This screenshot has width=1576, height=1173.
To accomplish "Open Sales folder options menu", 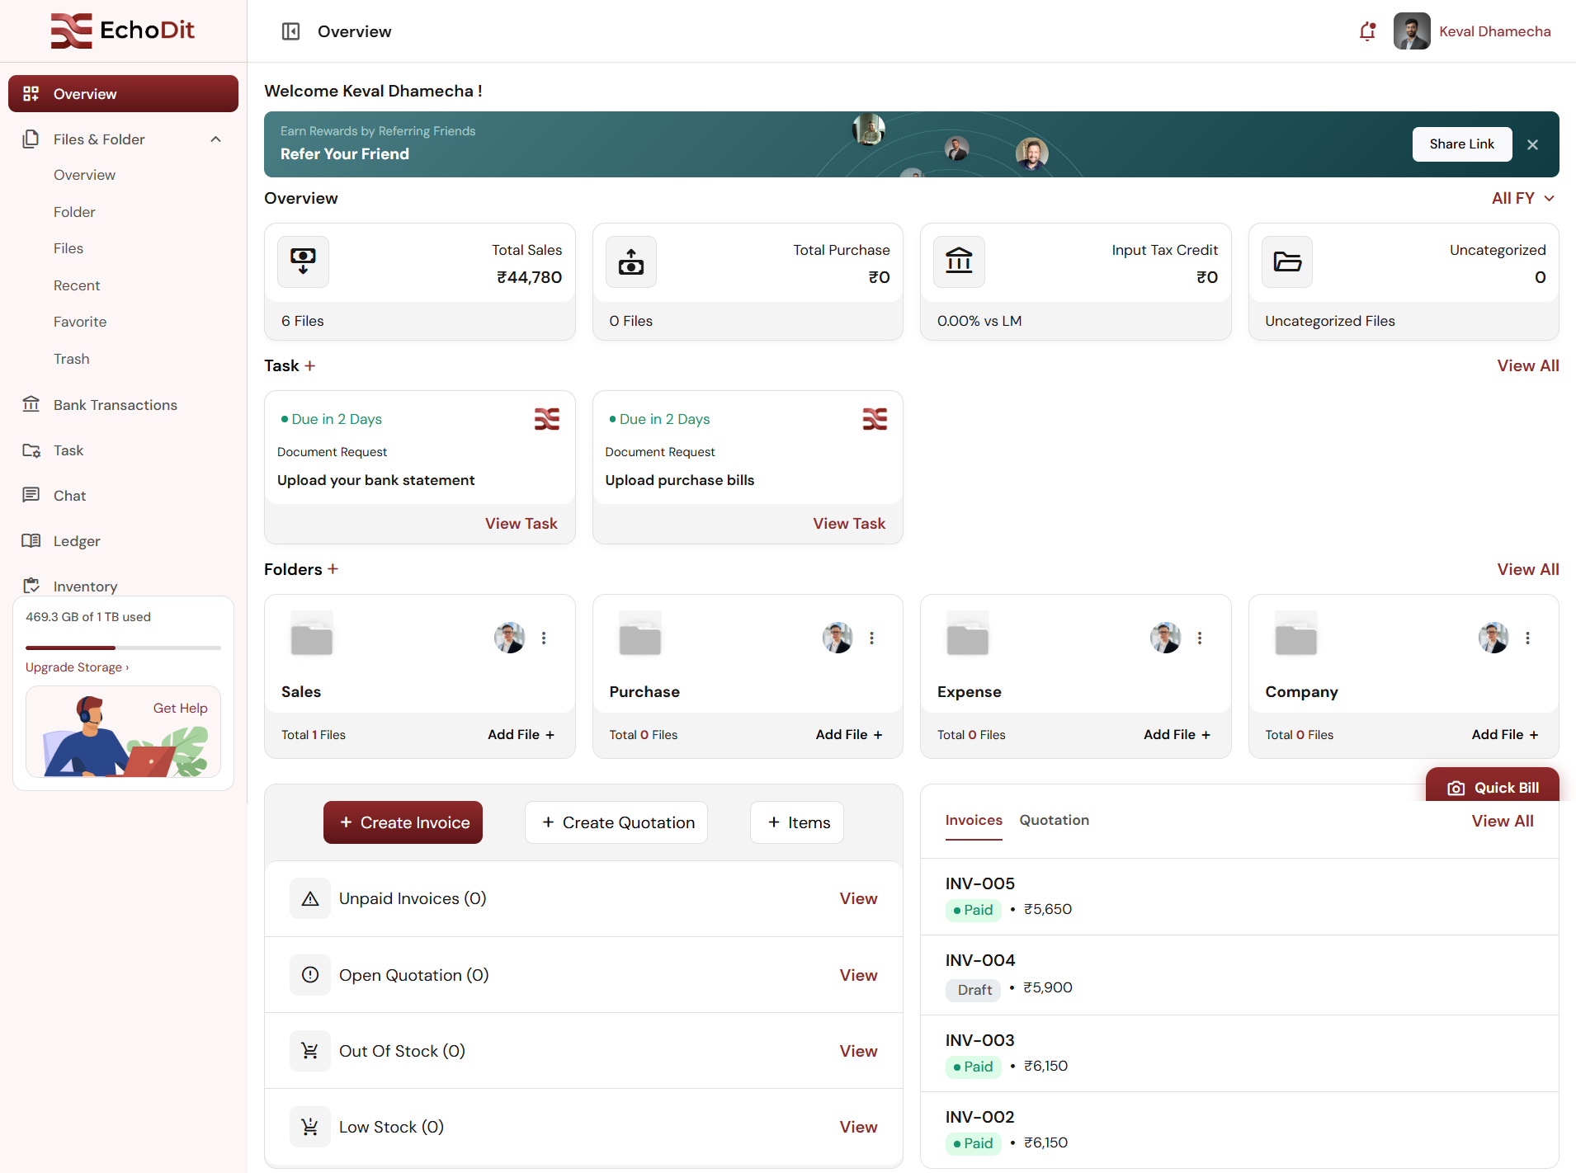I will 544,638.
